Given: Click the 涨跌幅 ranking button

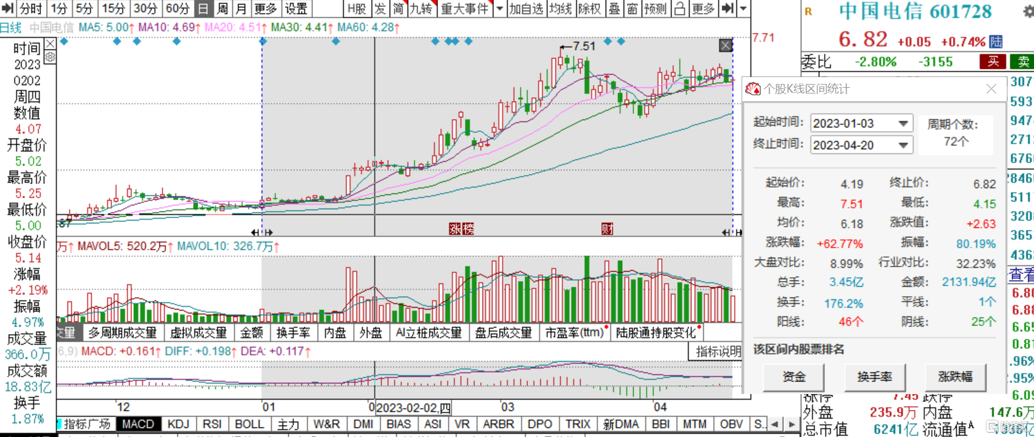Looking at the screenshot, I should tap(956, 377).
